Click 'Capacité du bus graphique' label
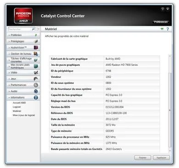This screenshot has height=168, width=179. tap(67, 95)
